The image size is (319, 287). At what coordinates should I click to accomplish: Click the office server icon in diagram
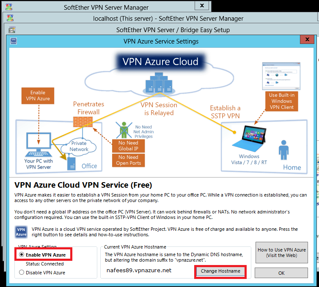pyautogui.click(x=71, y=164)
